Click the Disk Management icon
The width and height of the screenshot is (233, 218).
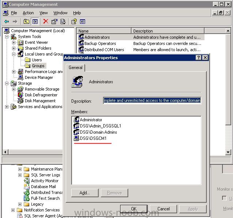pyautogui.click(x=20, y=101)
